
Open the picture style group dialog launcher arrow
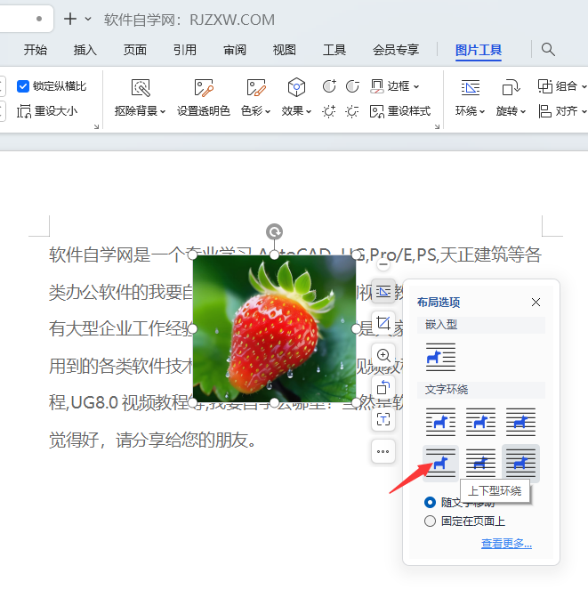pos(437,126)
